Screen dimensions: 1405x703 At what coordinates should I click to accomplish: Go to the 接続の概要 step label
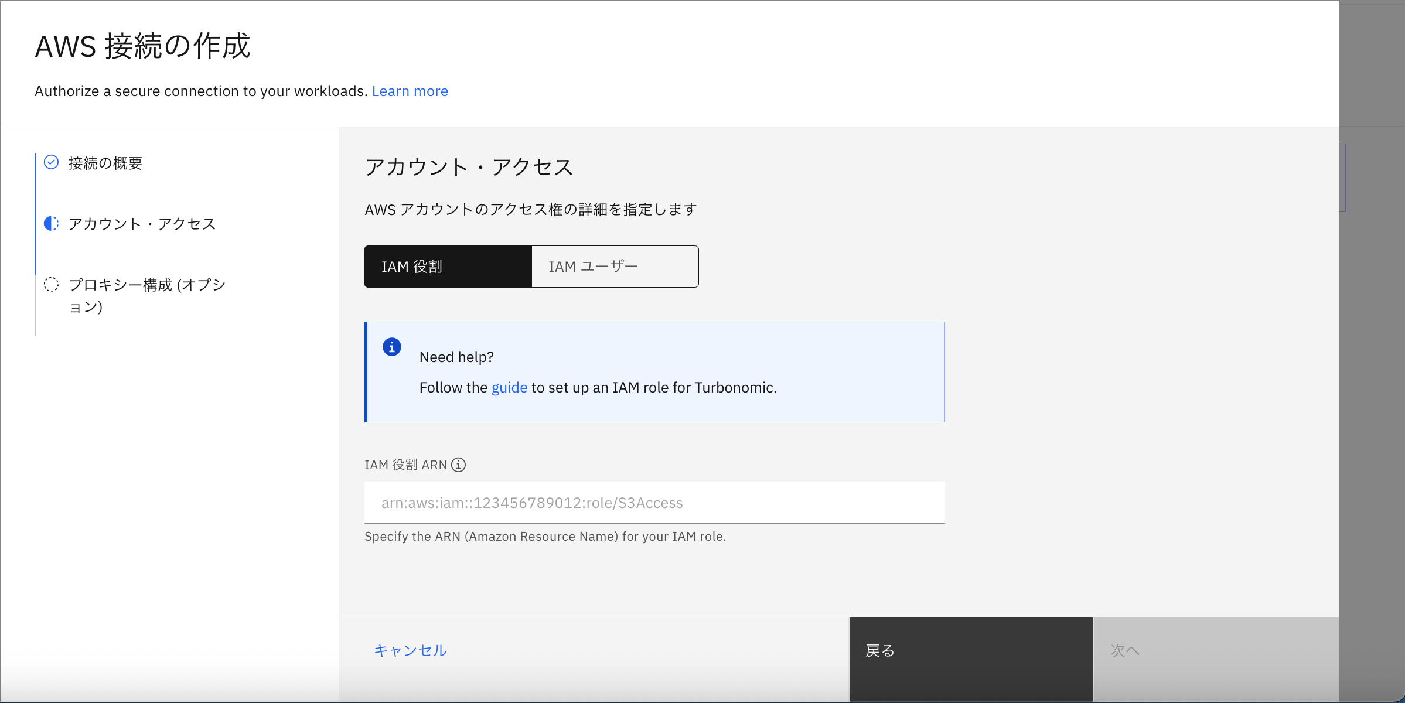pos(105,163)
